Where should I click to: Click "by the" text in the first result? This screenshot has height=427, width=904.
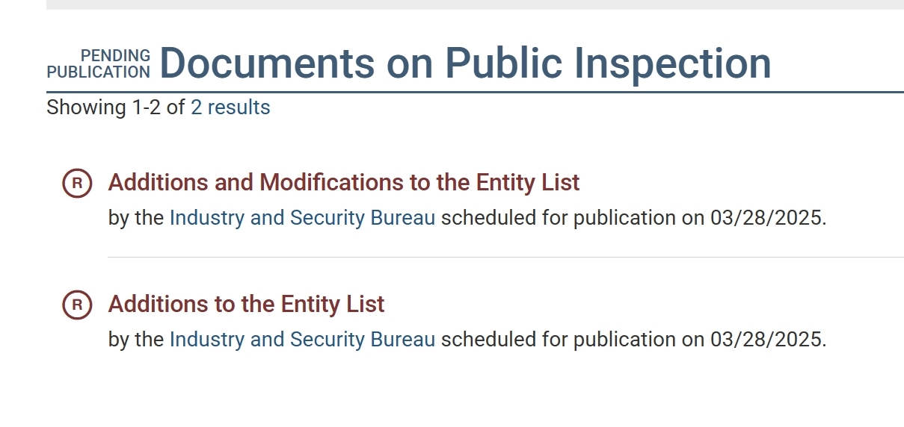(x=135, y=218)
